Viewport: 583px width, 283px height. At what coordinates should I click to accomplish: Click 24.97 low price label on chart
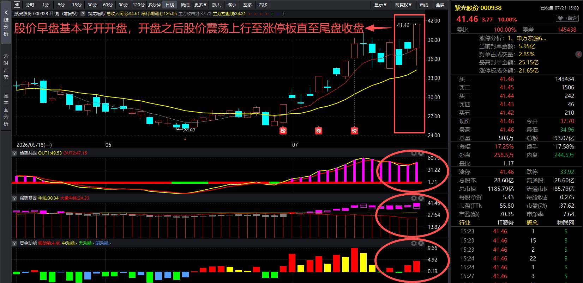(189, 130)
